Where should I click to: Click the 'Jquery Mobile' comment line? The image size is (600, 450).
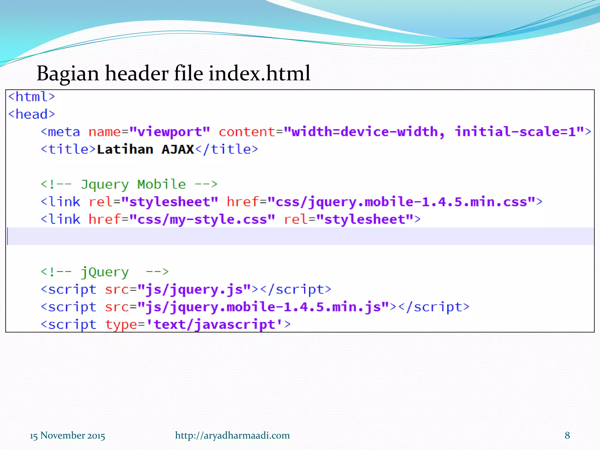point(129,185)
